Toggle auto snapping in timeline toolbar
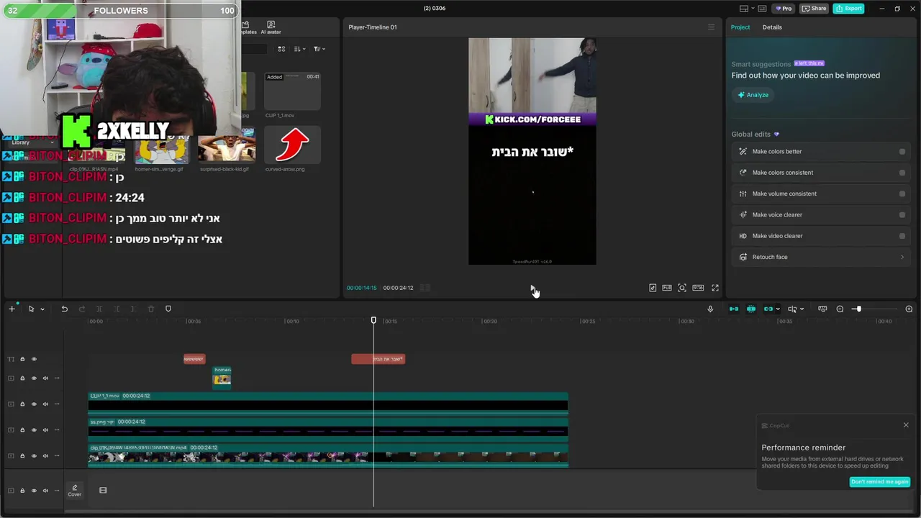Image resolution: width=921 pixels, height=518 pixels. (x=751, y=309)
